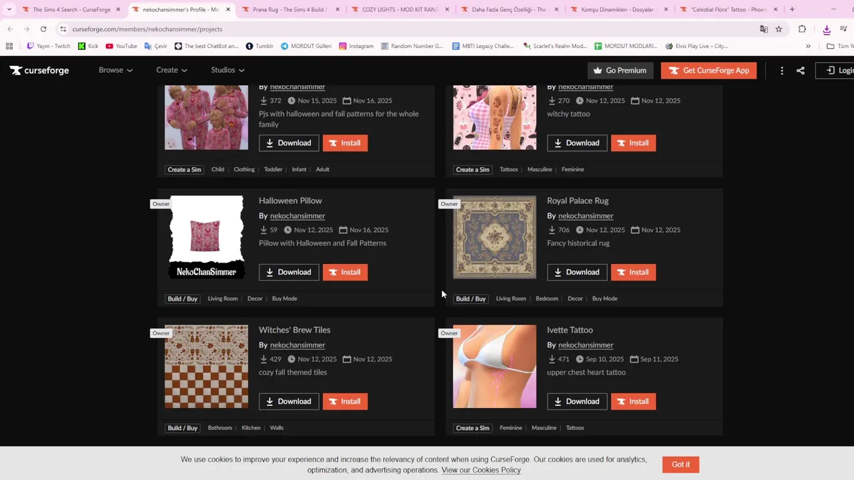The image size is (854, 480).
Task: Download Royal Palace Rug
Action: point(577,272)
